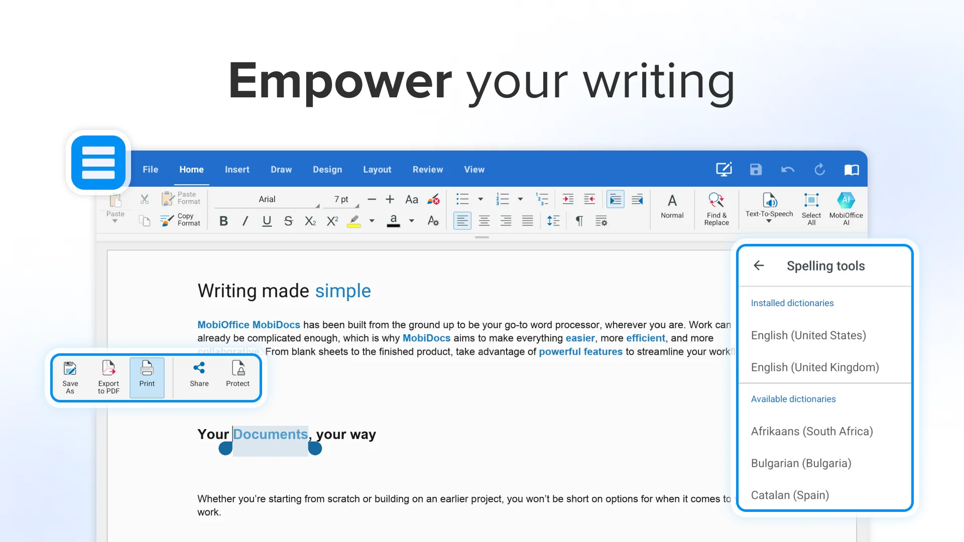Click the Export to PDF icon
The width and height of the screenshot is (964, 542).
pos(108,377)
